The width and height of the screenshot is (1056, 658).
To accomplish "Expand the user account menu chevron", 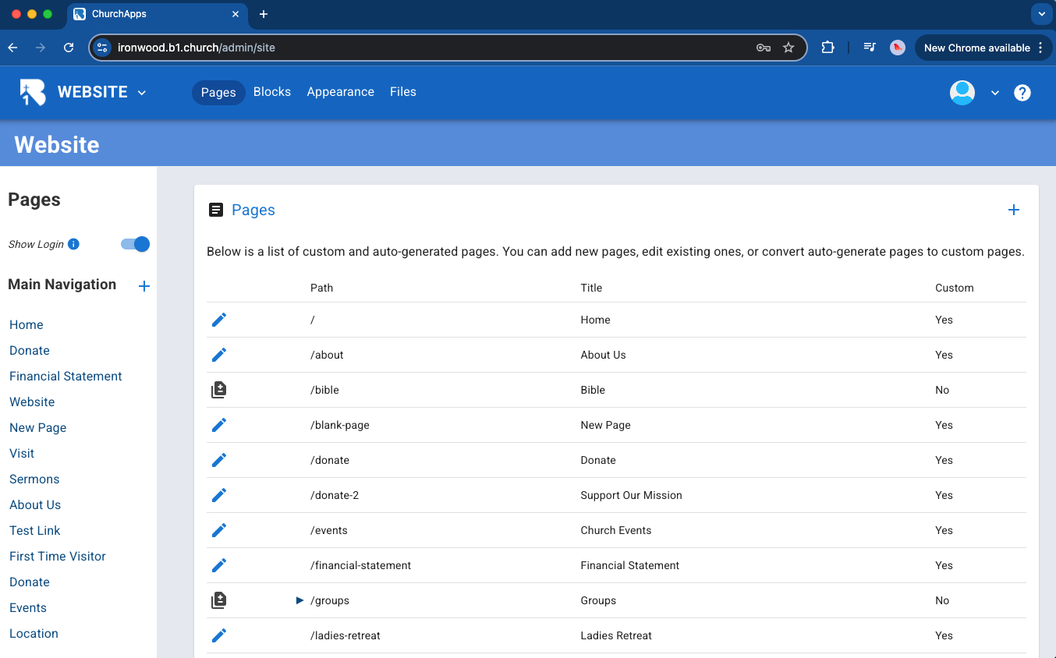I will click(994, 93).
